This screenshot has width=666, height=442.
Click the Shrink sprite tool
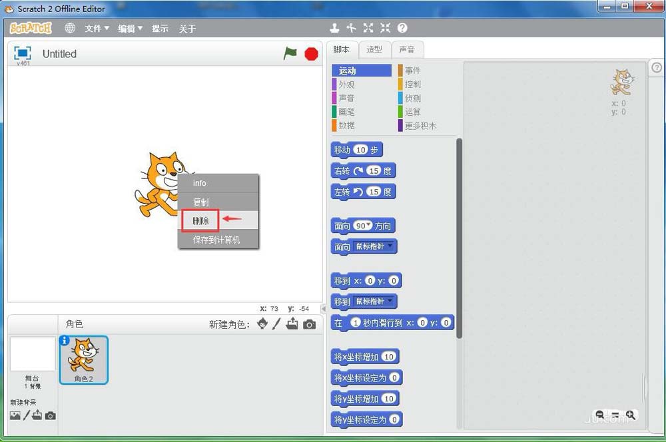(x=385, y=28)
